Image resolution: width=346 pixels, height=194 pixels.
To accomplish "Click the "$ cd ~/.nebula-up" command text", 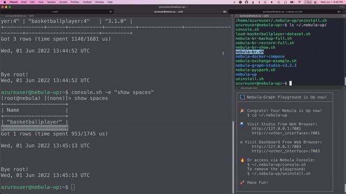I will (267, 115).
